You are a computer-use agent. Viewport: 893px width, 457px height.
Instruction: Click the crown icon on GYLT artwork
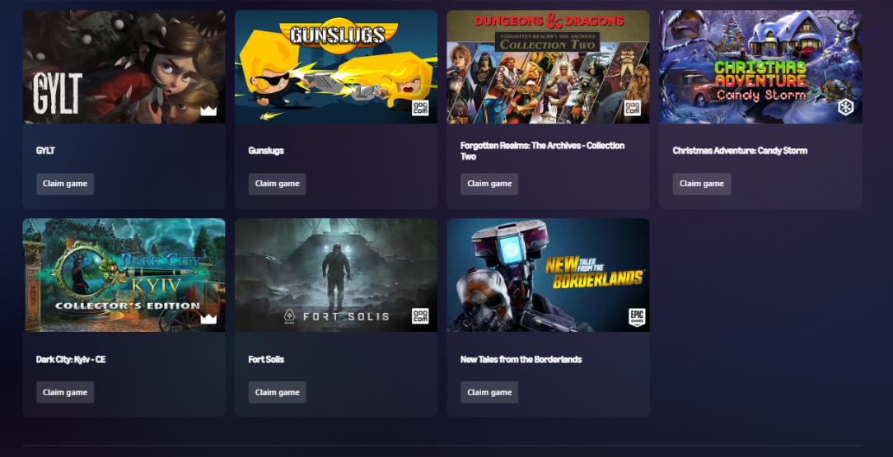[x=208, y=110]
